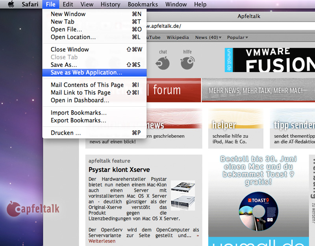Choose Open in Dashboard…

(94, 100)
